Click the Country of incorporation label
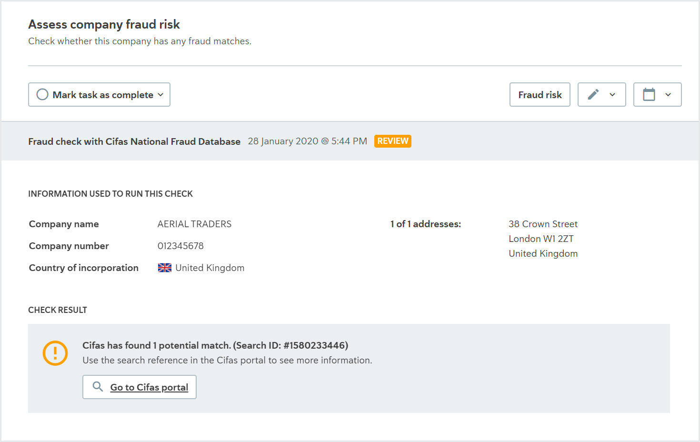Viewport: 700px width, 442px height. [84, 268]
